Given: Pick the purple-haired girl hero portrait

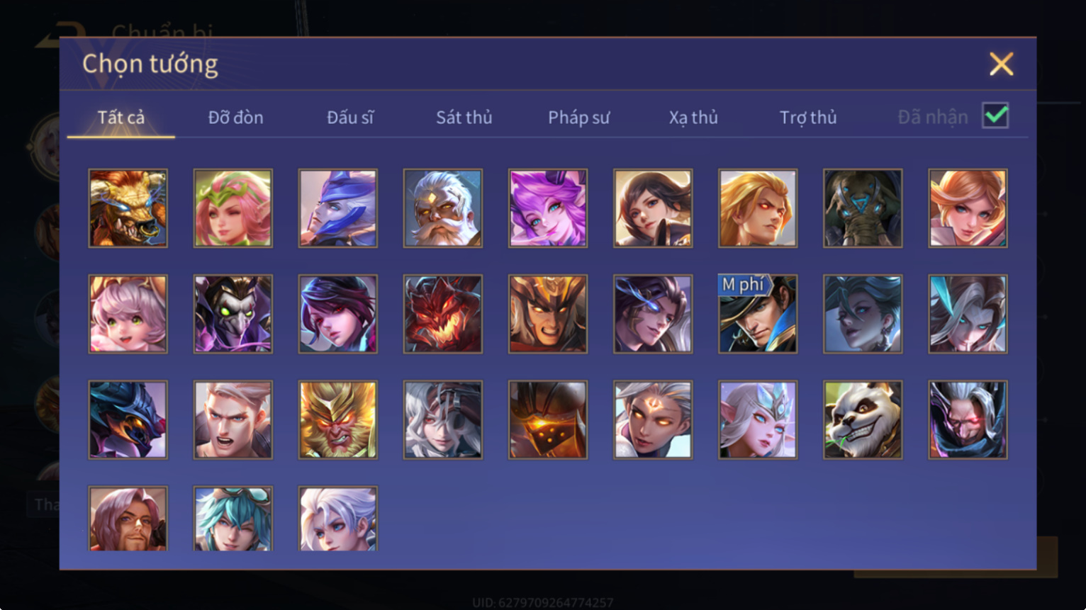Looking at the screenshot, I should 548,208.
